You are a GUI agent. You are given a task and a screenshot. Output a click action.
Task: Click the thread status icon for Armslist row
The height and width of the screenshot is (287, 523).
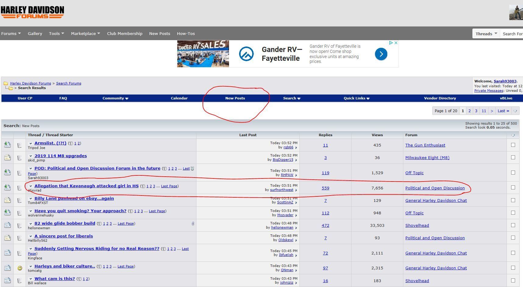point(7,145)
